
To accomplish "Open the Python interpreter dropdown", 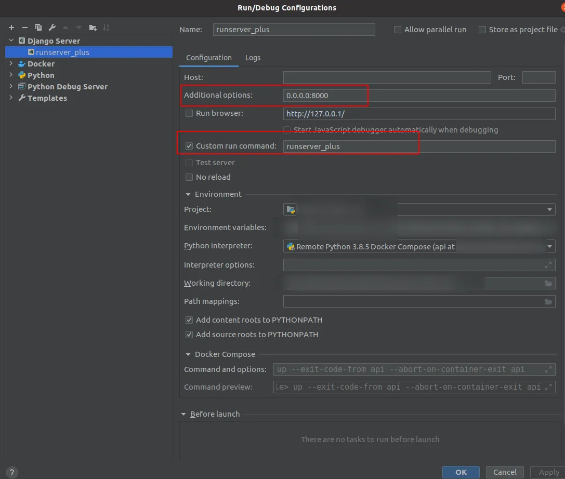I will pyautogui.click(x=549, y=247).
